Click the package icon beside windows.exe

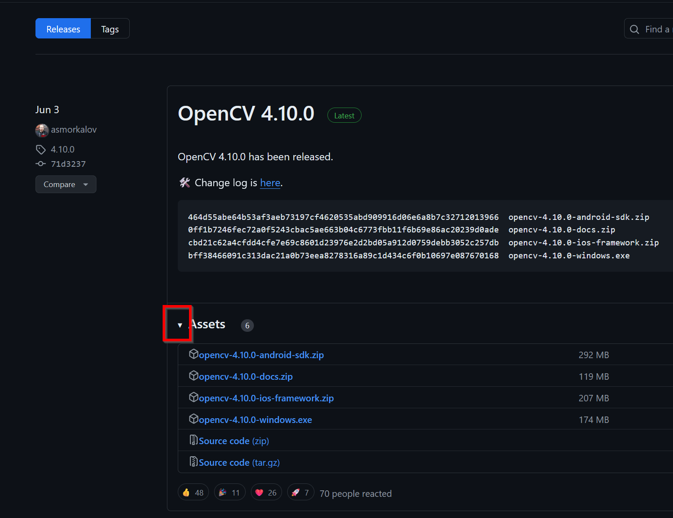point(194,419)
